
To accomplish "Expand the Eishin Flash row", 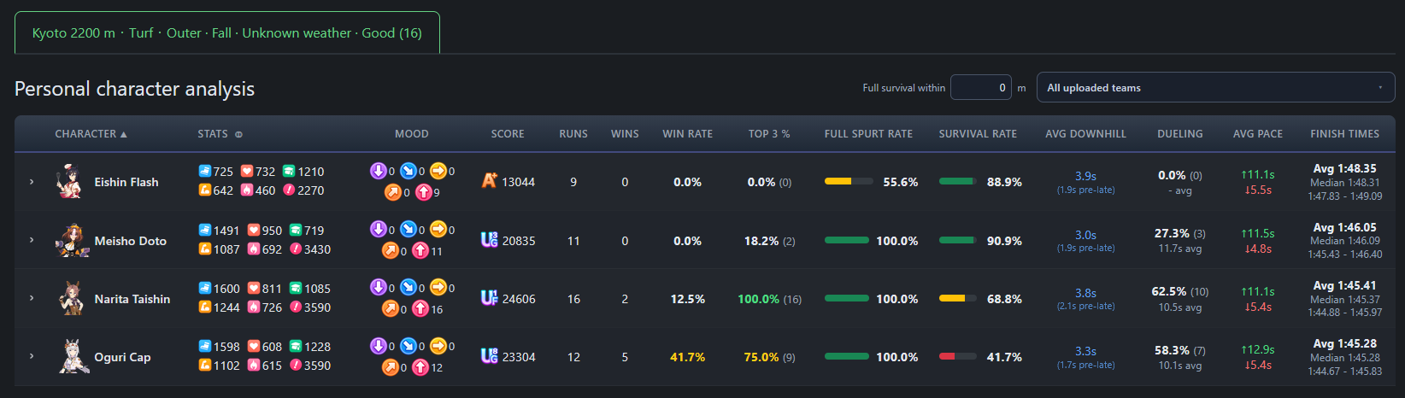I will pyautogui.click(x=32, y=182).
